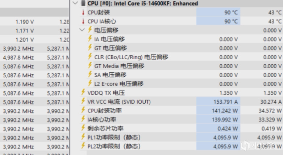Screen dimensions: 283x155
Task: Click the lightning icon beside CPU封装功率
Action: 84,110
